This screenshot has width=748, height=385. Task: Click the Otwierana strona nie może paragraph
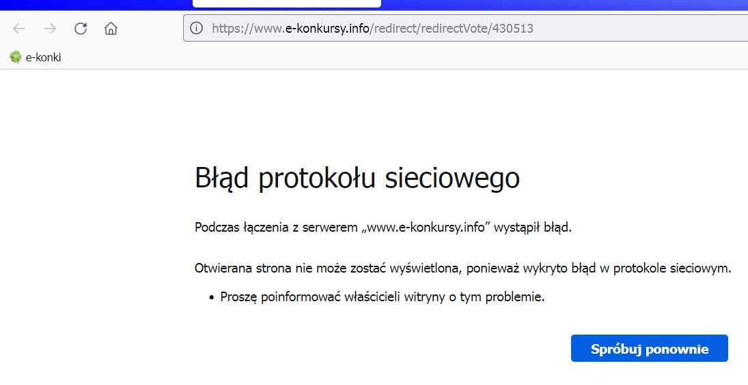462,268
